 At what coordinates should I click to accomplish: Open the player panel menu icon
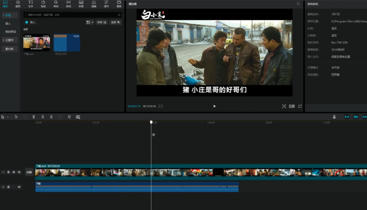pyautogui.click(x=298, y=4)
